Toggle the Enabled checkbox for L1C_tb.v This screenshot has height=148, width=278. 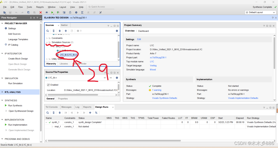pyautogui.click(x=48, y=85)
